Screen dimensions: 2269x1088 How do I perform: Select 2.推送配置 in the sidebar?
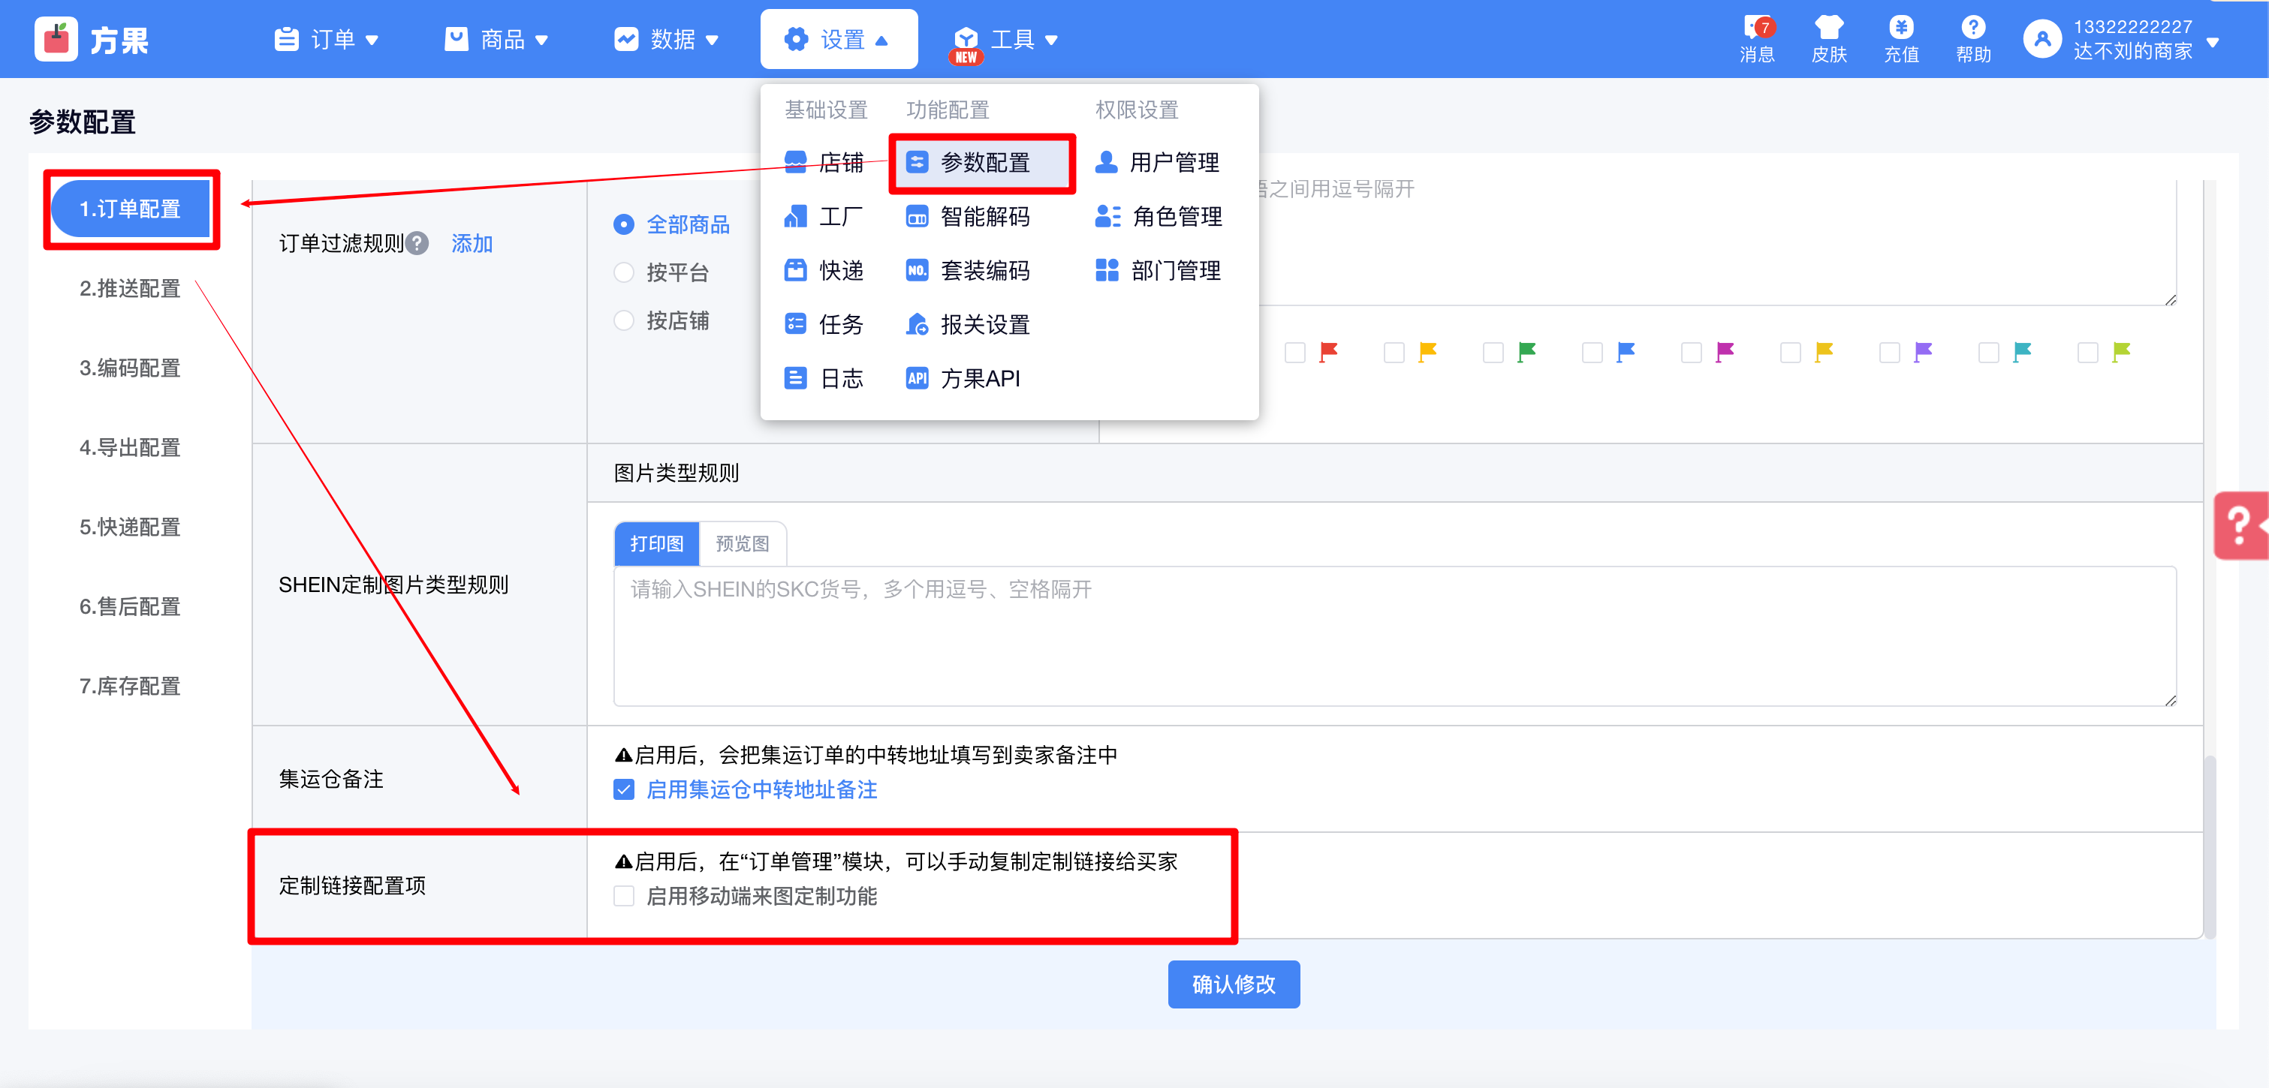pyautogui.click(x=129, y=289)
